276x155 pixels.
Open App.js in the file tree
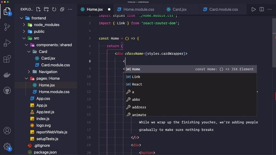click(42, 105)
